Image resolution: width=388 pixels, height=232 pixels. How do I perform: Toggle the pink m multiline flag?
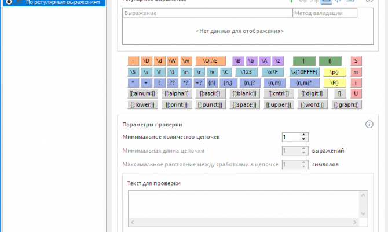356,72
